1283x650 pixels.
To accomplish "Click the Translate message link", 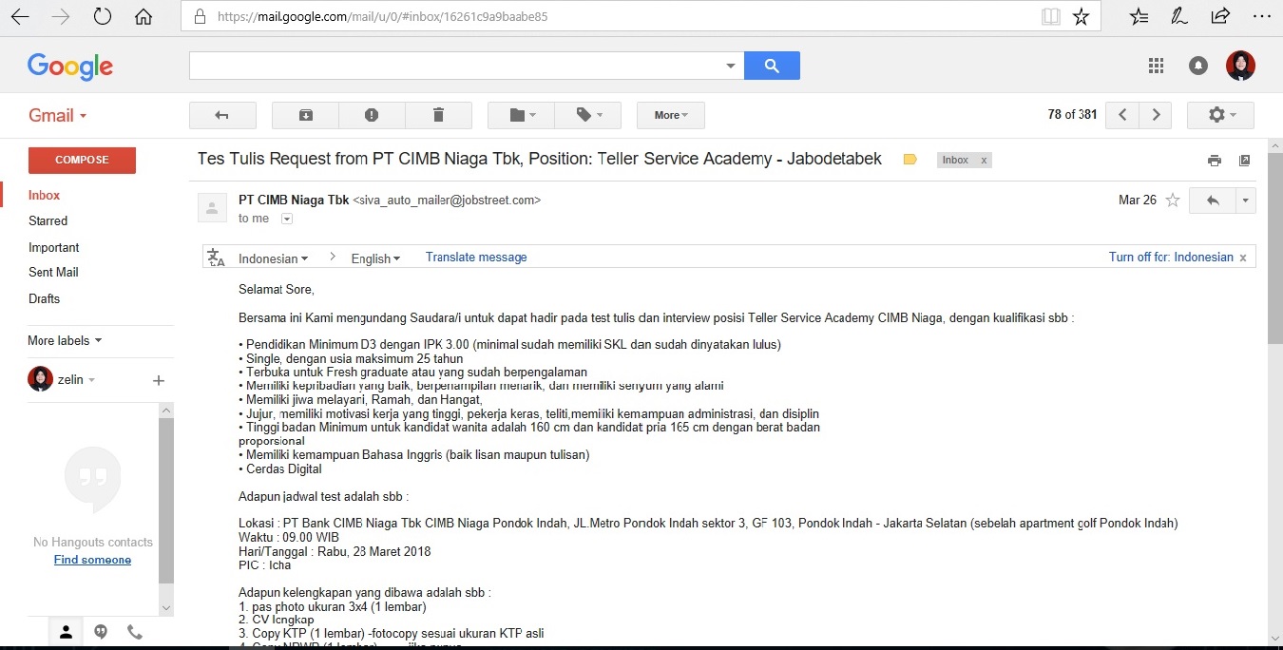I will 476,257.
